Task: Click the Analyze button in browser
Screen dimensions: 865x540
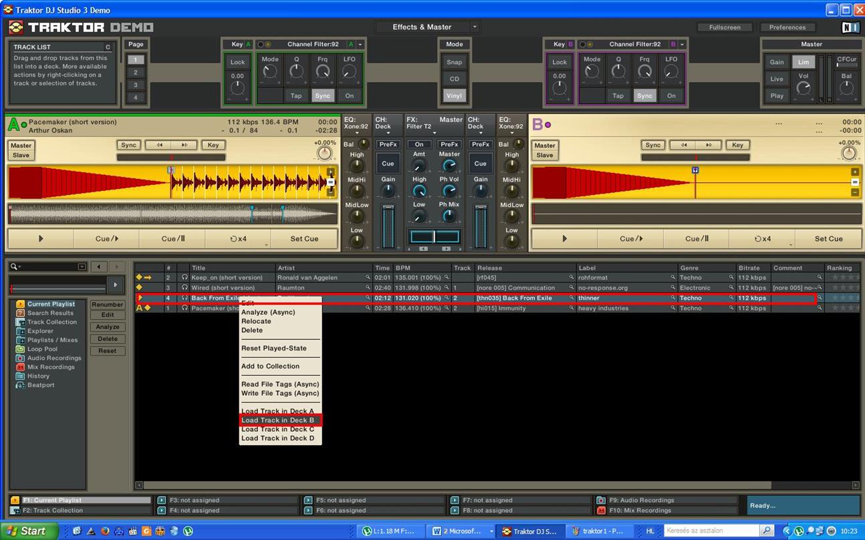Action: 107,327
